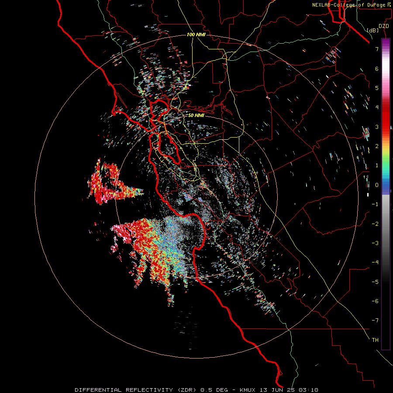393x393 pixels.
Task: Click the 1 tick label on the scale
Action: (377, 165)
